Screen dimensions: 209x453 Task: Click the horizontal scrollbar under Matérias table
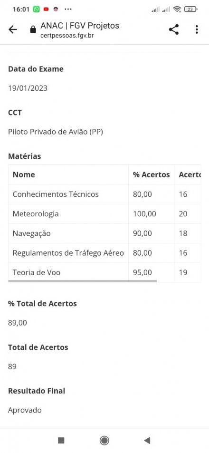[x=83, y=280]
